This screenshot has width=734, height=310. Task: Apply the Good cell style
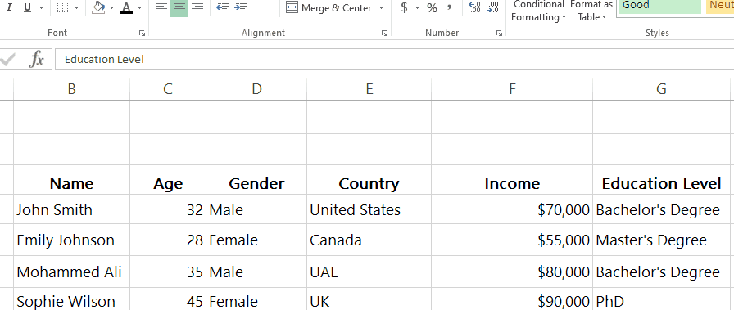[659, 7]
